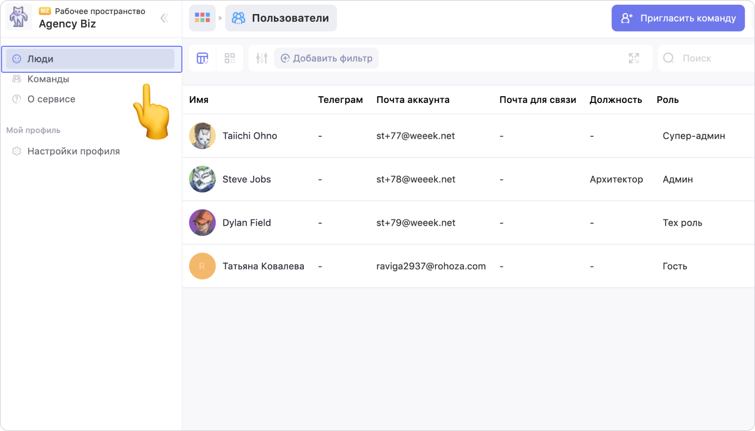Open О сервисе sidebar item
Screen dimensions: 755x431
click(x=51, y=99)
